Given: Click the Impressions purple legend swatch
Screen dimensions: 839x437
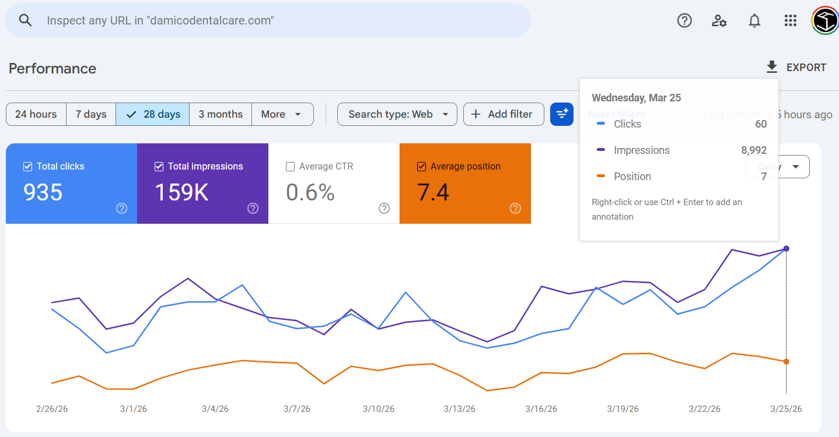Looking at the screenshot, I should pyautogui.click(x=601, y=150).
